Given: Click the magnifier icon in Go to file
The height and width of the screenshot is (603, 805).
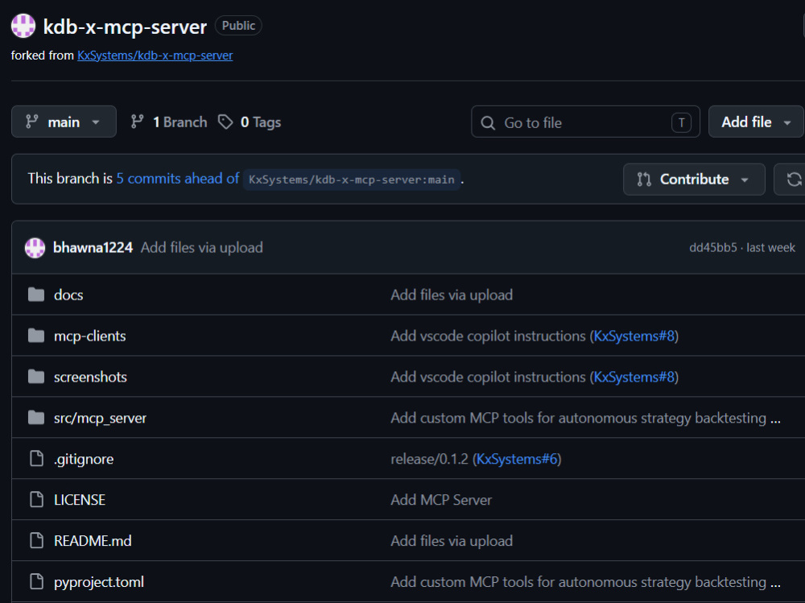Looking at the screenshot, I should (x=488, y=122).
